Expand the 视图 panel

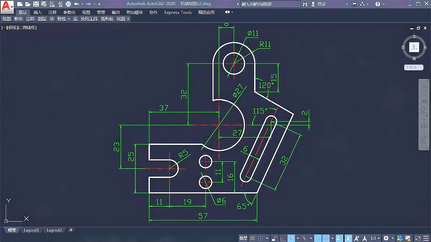pyautogui.click(x=123, y=19)
